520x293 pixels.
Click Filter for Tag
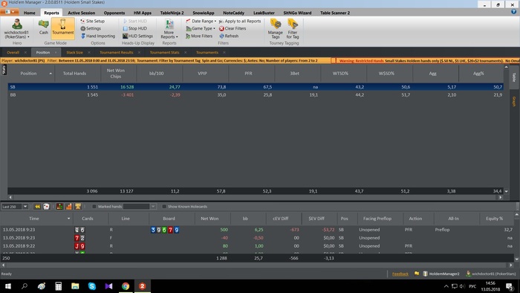click(x=293, y=29)
